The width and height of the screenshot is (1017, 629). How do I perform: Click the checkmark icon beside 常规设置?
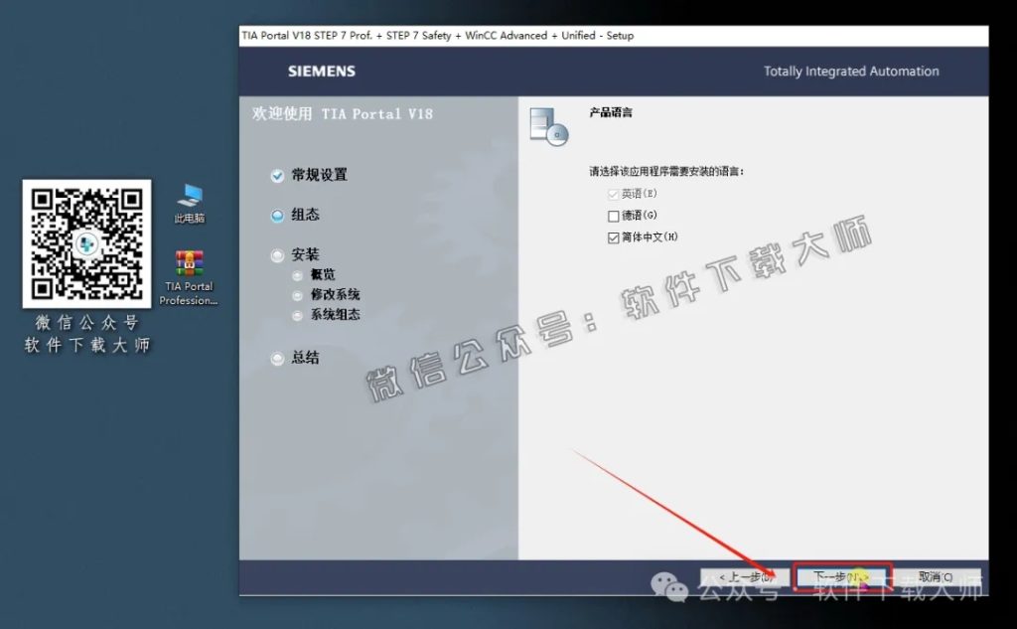[276, 175]
